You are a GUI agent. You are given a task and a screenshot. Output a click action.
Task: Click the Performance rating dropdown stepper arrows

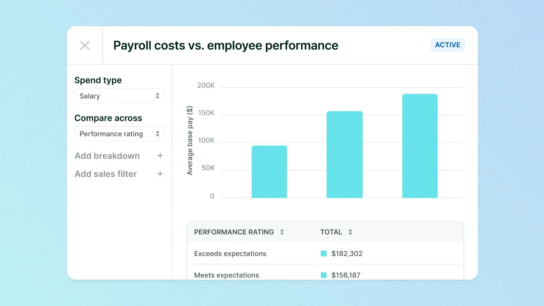[x=158, y=134]
